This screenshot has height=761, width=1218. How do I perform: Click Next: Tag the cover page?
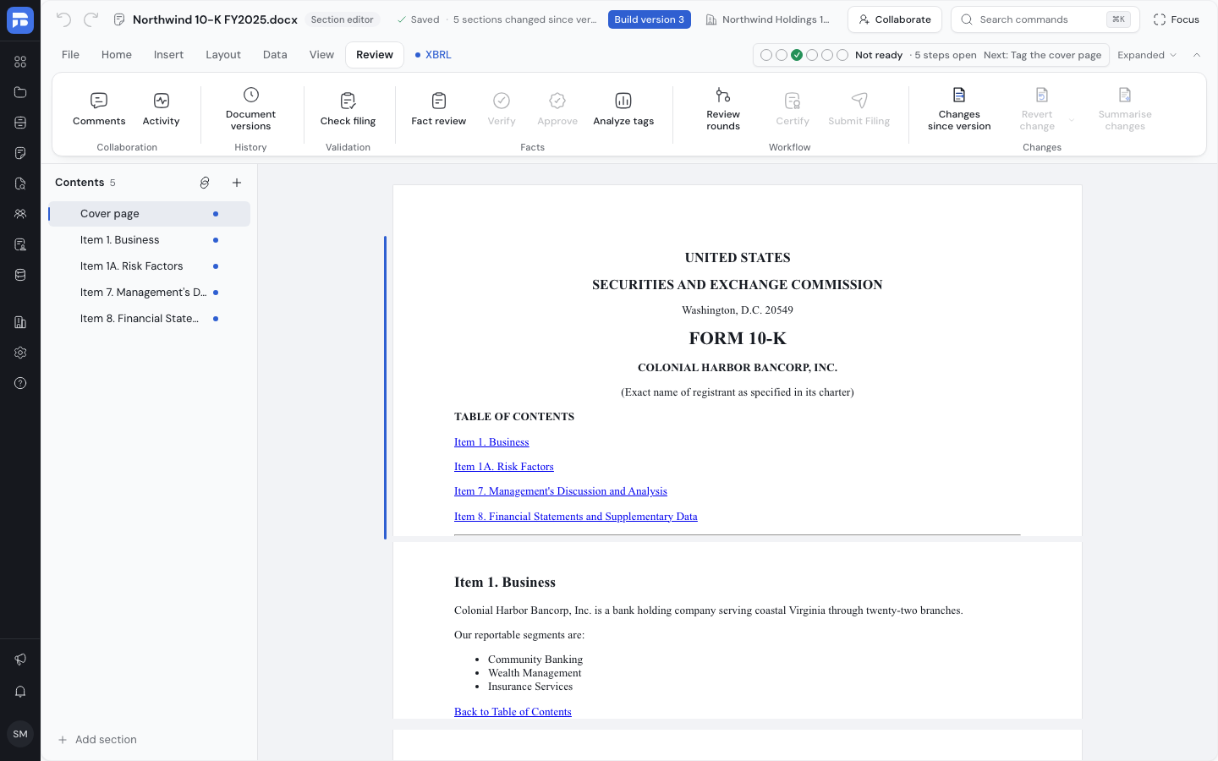(1042, 55)
